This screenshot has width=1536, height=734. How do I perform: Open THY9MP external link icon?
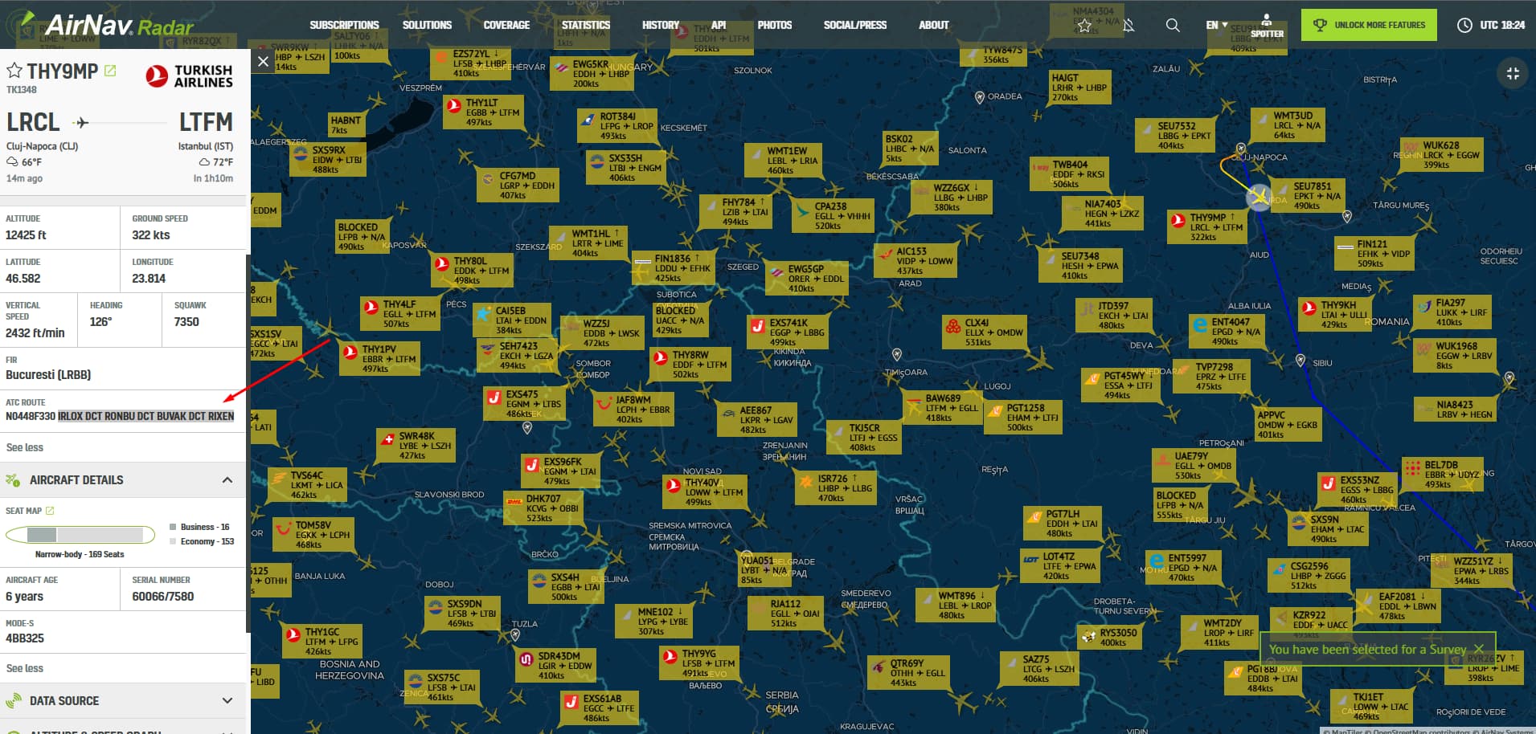110,71
